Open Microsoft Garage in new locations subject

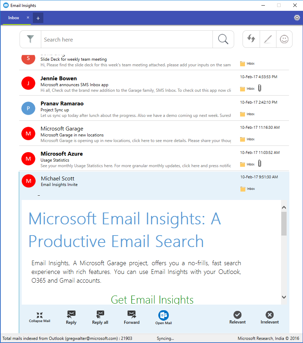tap(72, 135)
